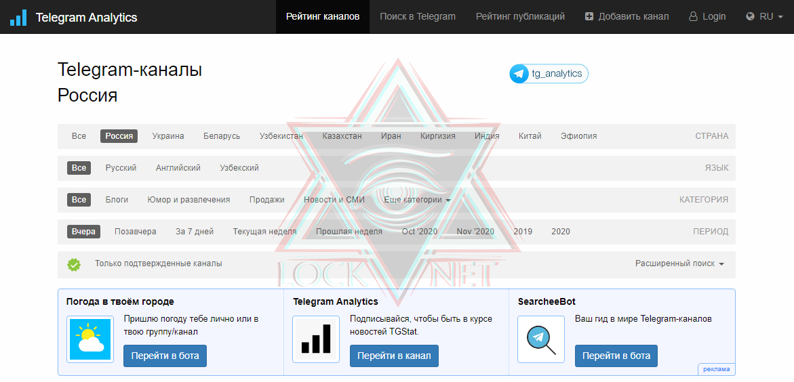Screen dimensions: 794x382
Task: Click the Telegram Analytics site title
Action: [x=87, y=17]
